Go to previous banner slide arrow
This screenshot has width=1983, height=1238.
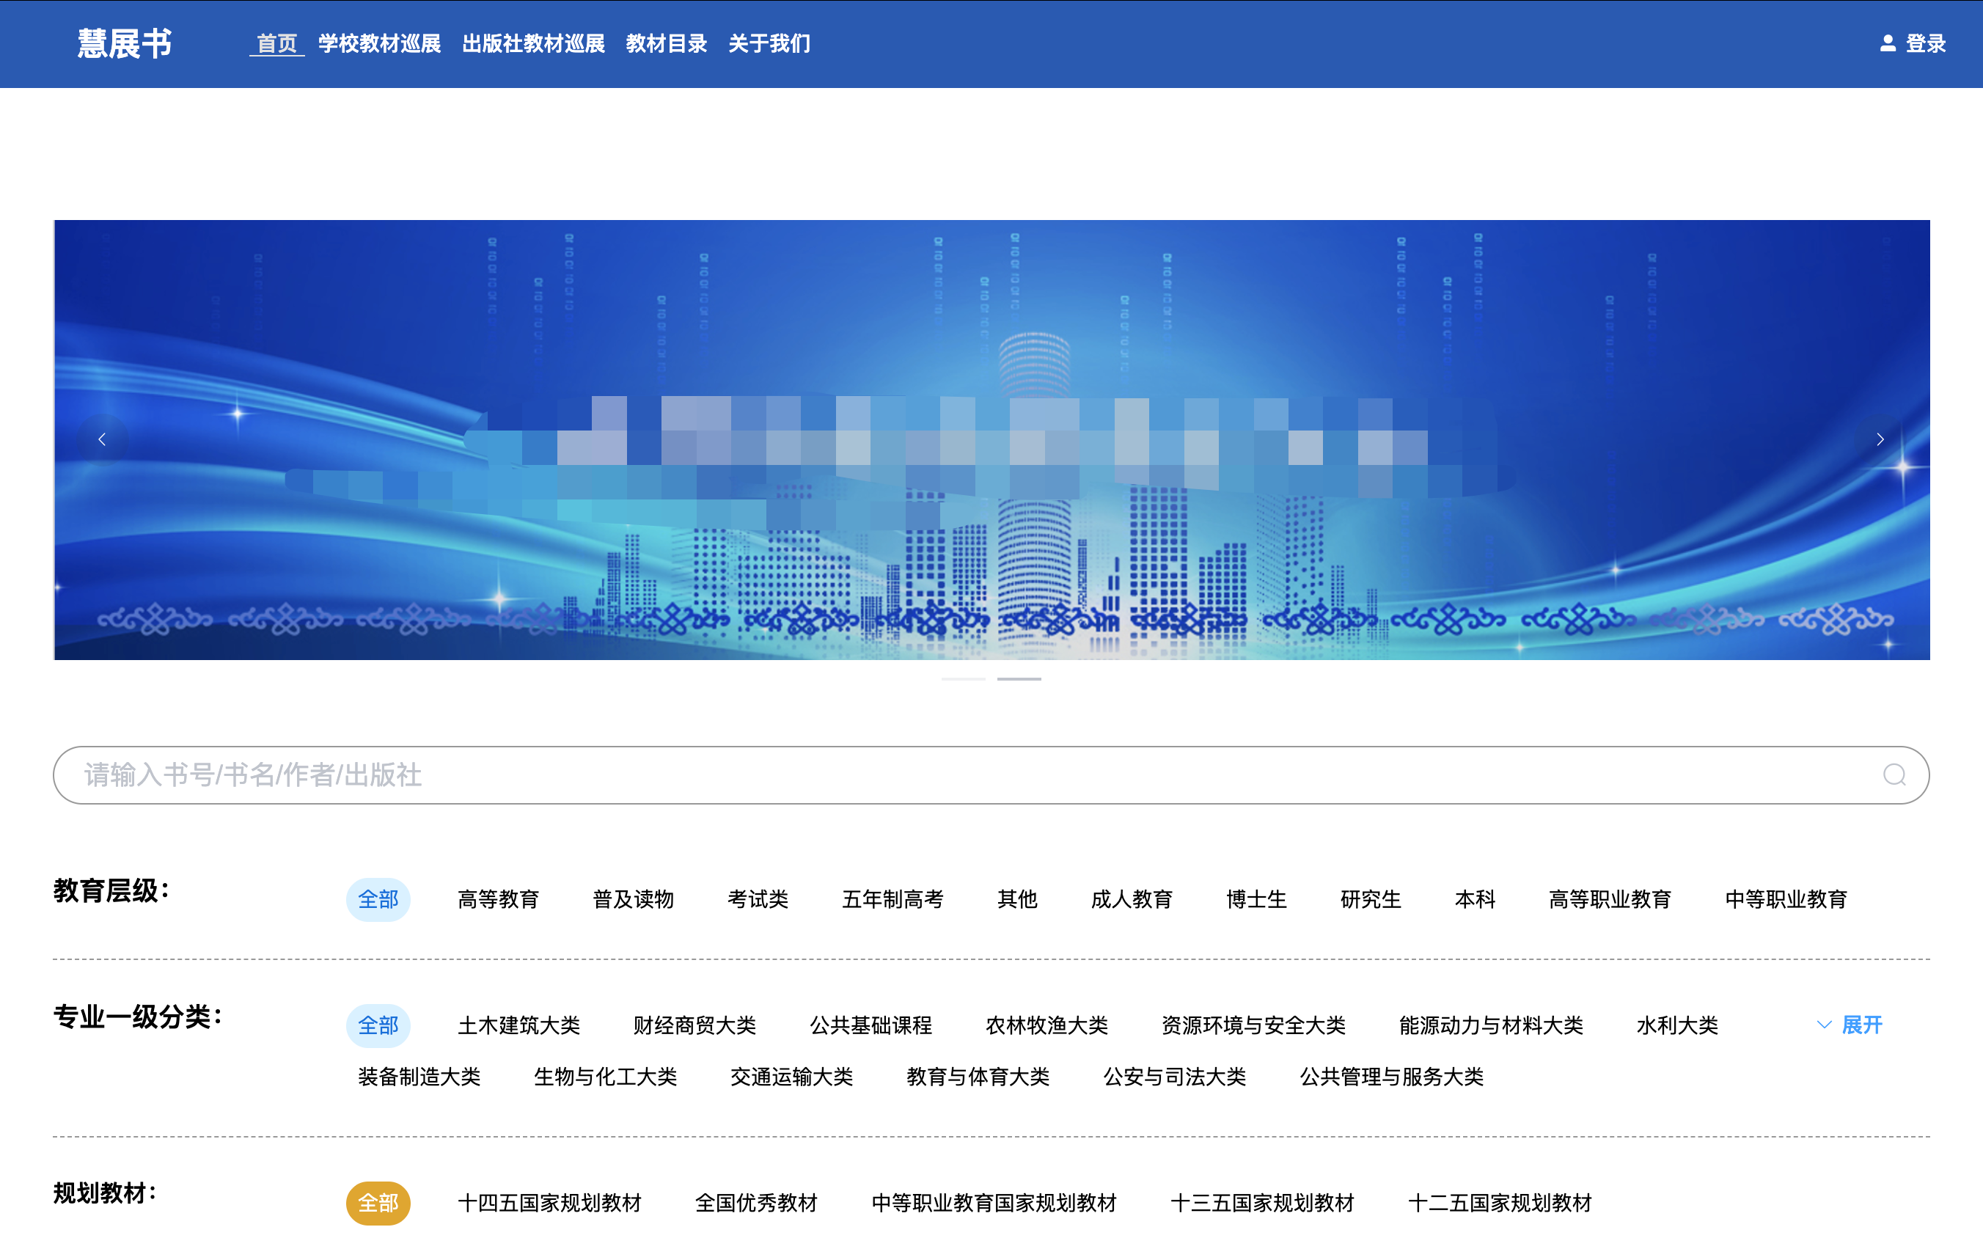101,440
